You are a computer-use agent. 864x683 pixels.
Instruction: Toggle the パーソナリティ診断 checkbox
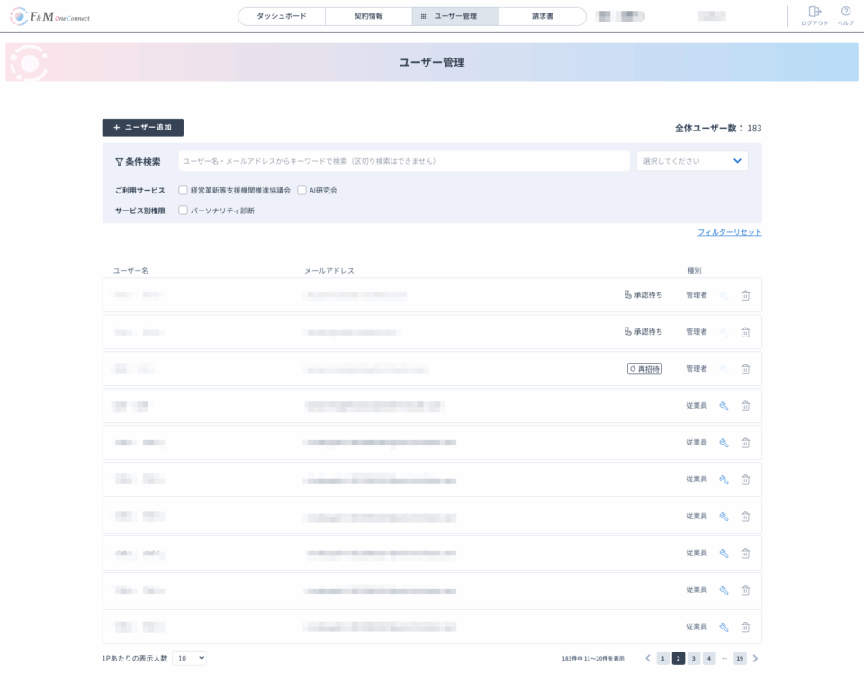184,211
